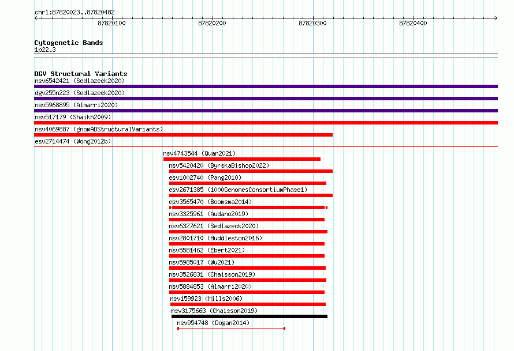The image size is (514, 351).
Task: Click the right arrowhead of the ruler
Action: click(496, 18)
